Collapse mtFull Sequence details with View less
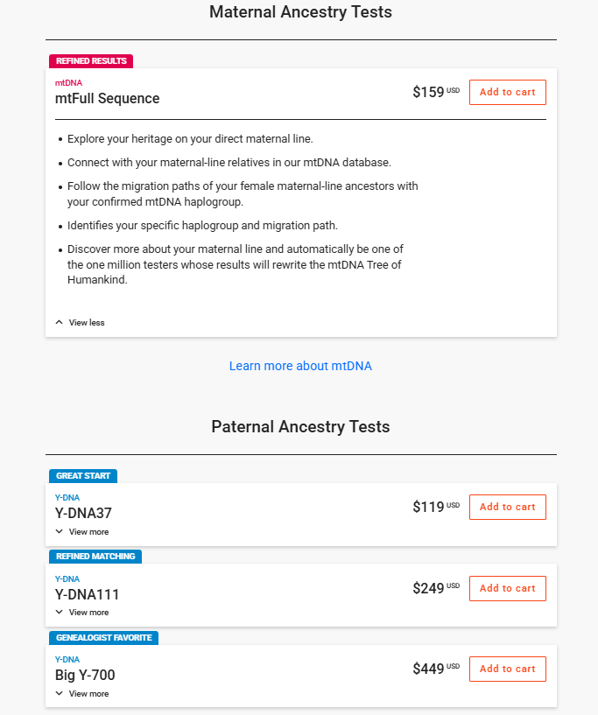 80,323
